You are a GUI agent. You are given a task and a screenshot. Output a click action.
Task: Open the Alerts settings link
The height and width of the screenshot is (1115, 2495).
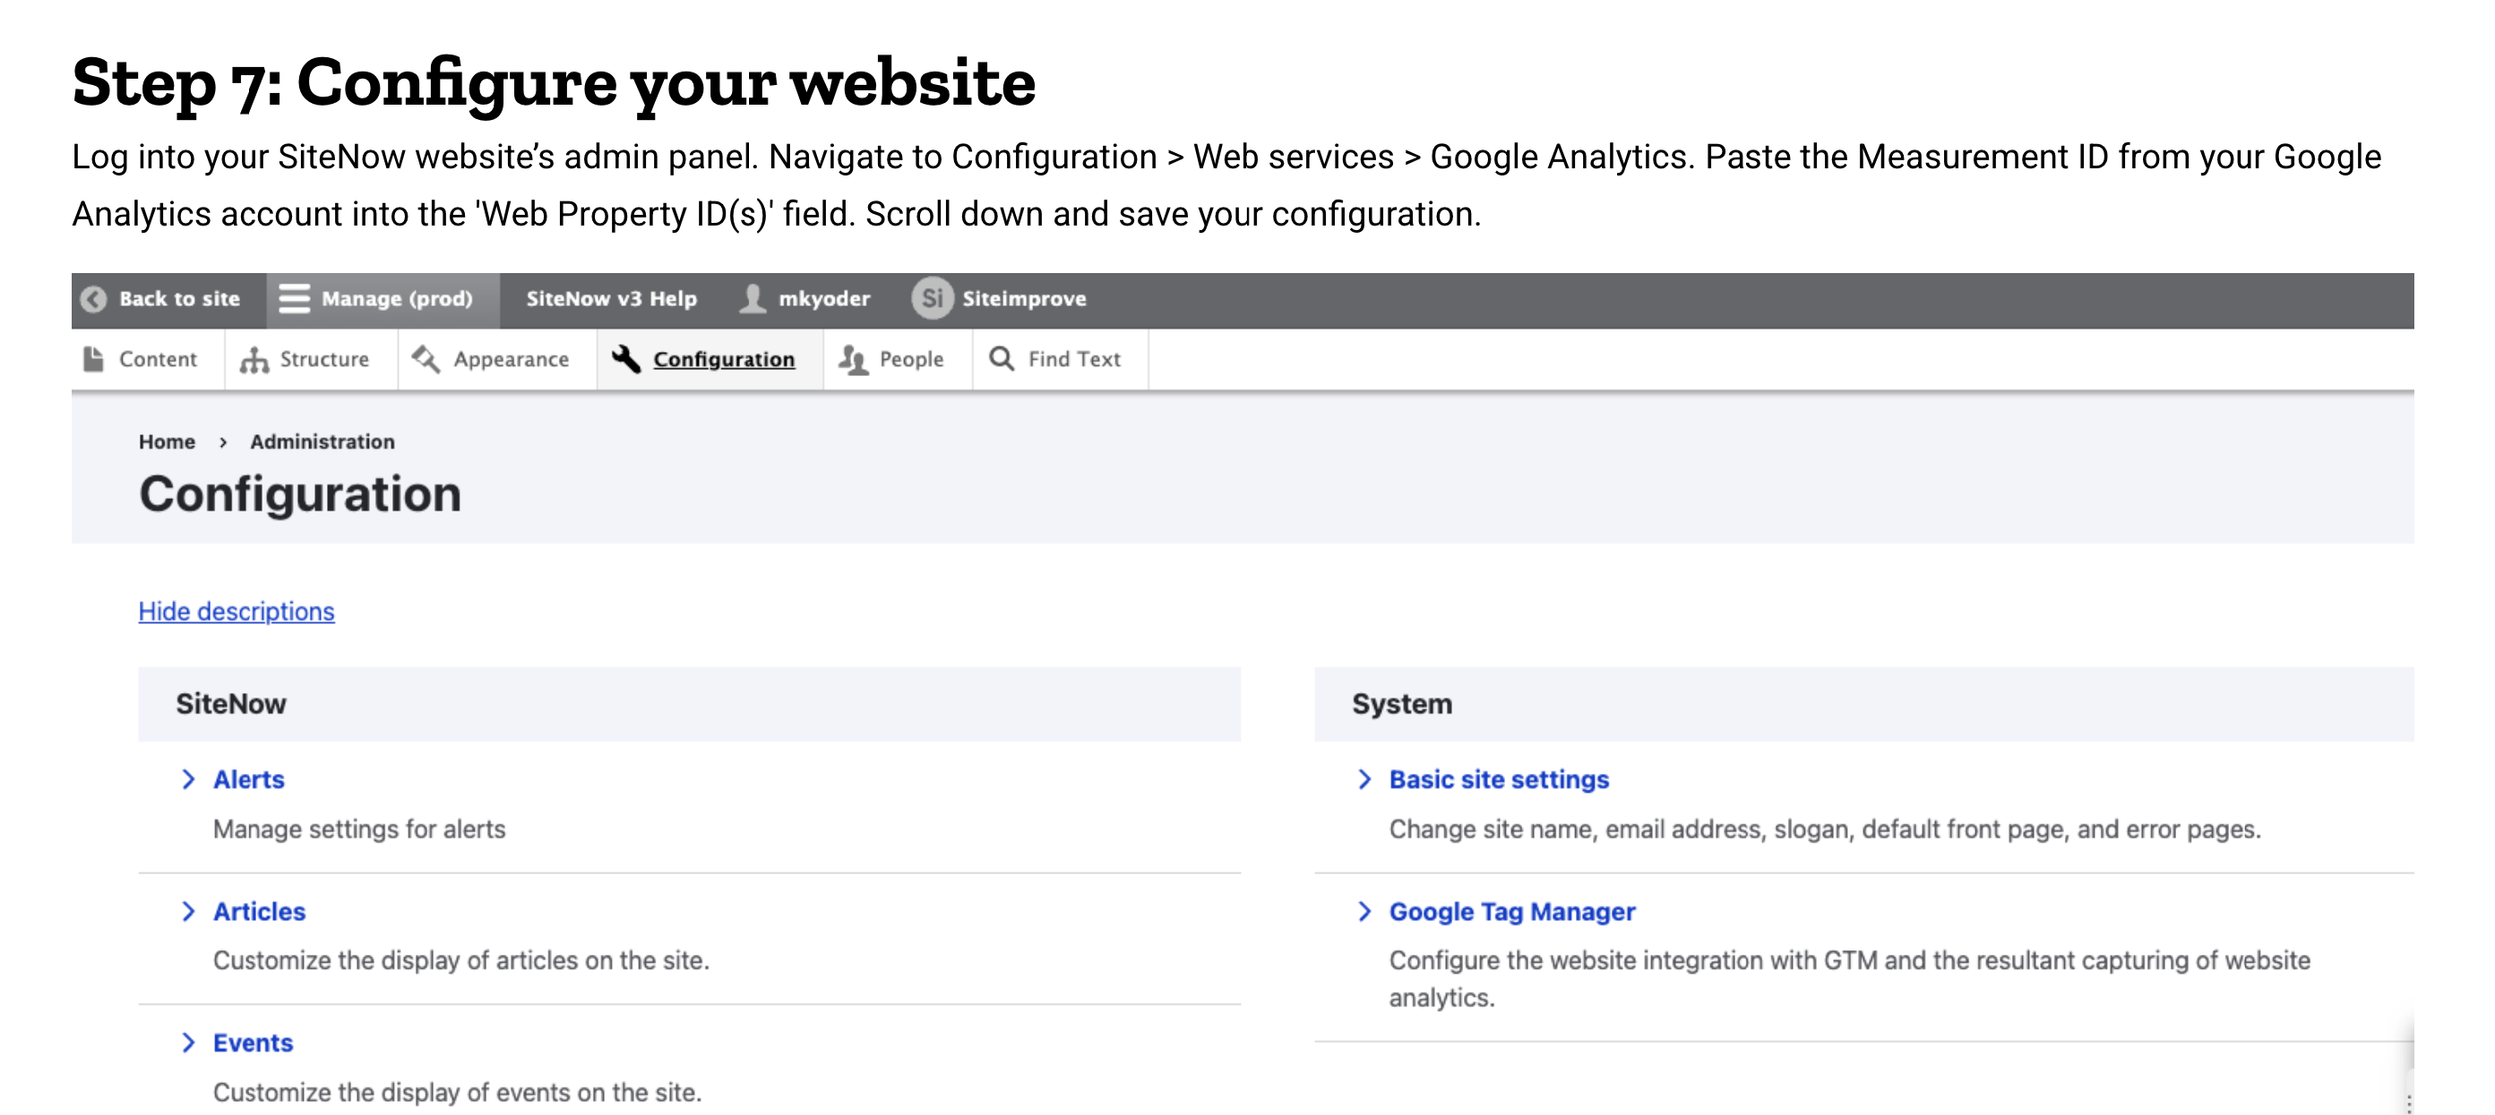(249, 779)
